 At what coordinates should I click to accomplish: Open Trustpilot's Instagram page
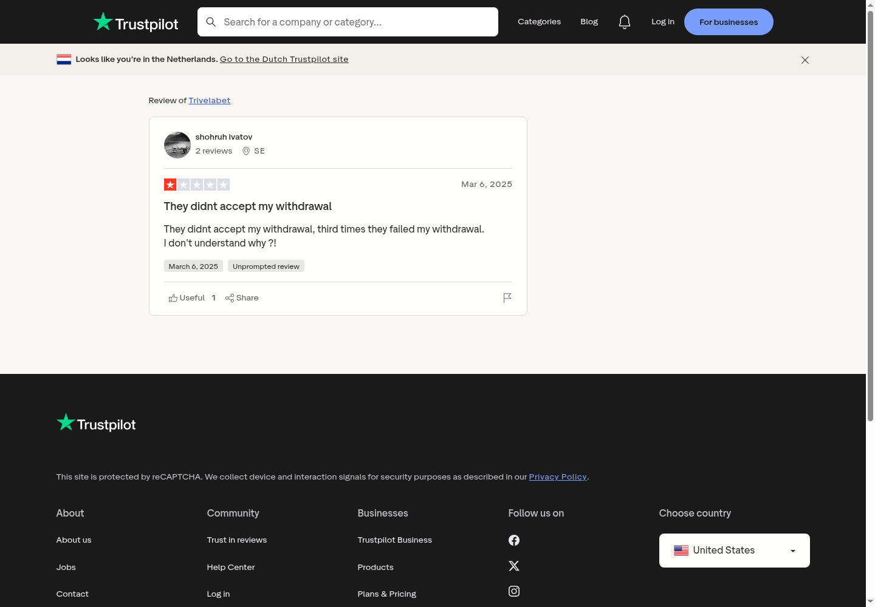(x=514, y=591)
